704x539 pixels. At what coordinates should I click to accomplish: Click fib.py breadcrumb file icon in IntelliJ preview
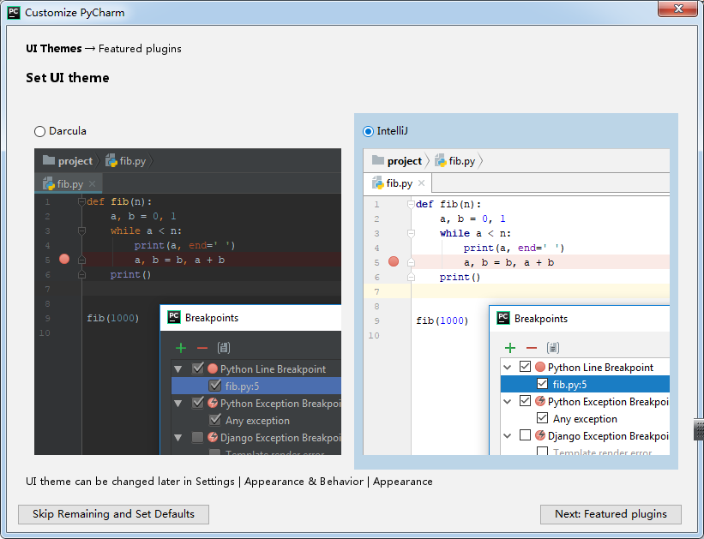click(441, 160)
